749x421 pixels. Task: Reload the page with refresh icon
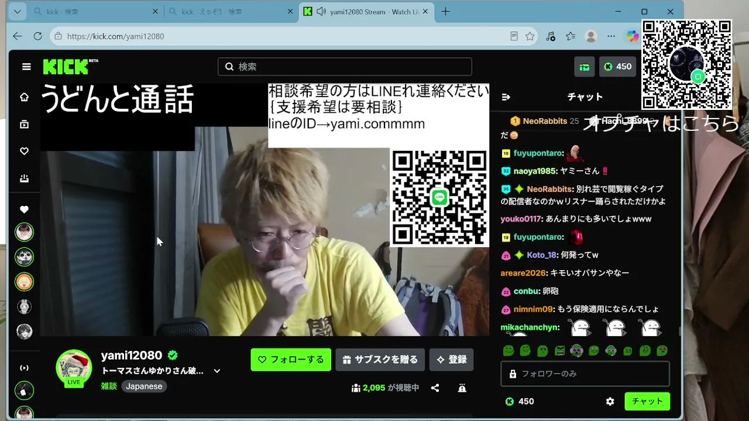click(38, 36)
